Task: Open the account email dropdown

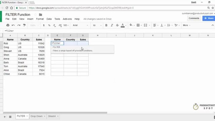Action: pos(198,13)
